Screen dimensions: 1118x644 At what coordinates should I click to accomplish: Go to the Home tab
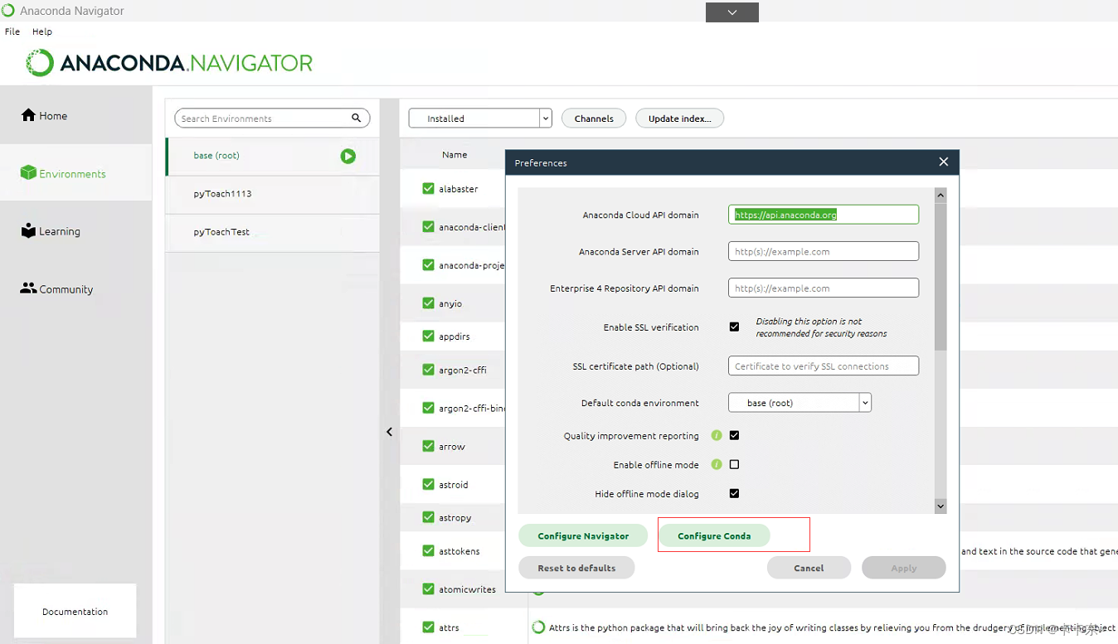pyautogui.click(x=76, y=115)
